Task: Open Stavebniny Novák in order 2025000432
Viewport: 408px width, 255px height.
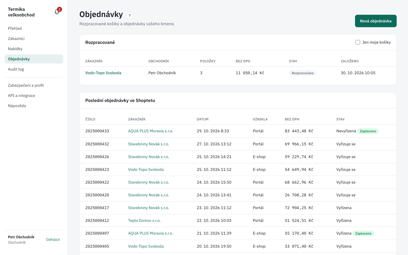Action: click(148, 144)
